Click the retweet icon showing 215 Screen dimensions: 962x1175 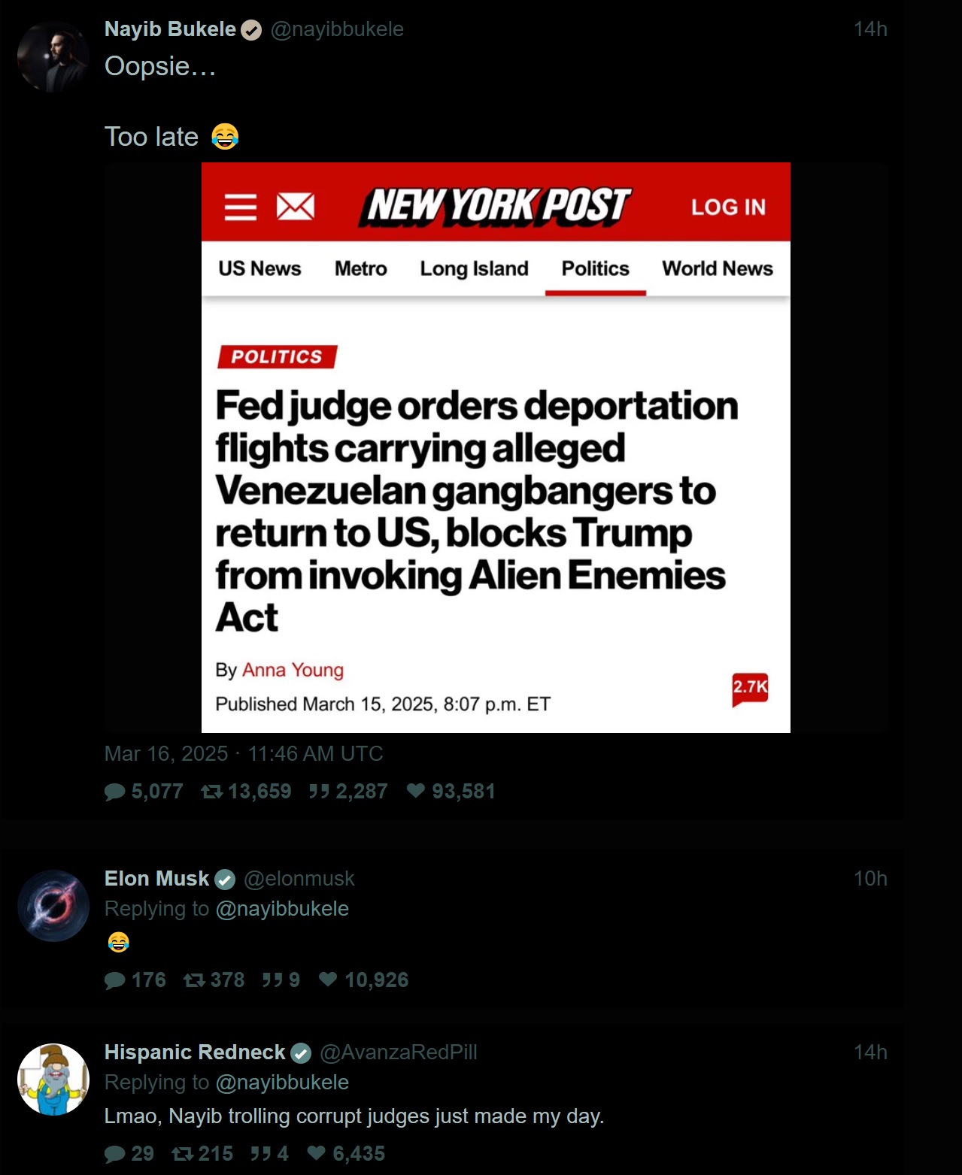[x=183, y=1154]
